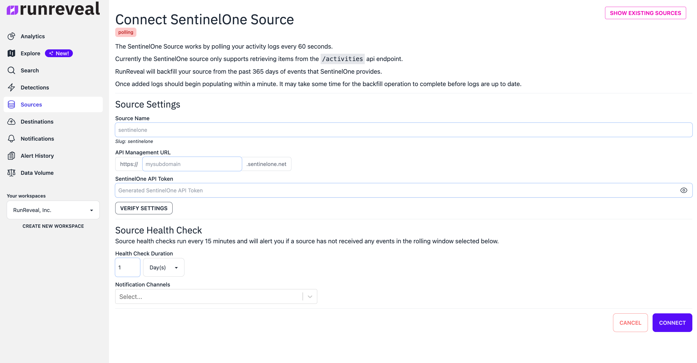Click Show Existing Sources button

click(x=645, y=13)
